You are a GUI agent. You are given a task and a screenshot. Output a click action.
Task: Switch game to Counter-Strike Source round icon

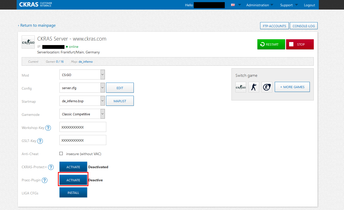tap(267, 87)
